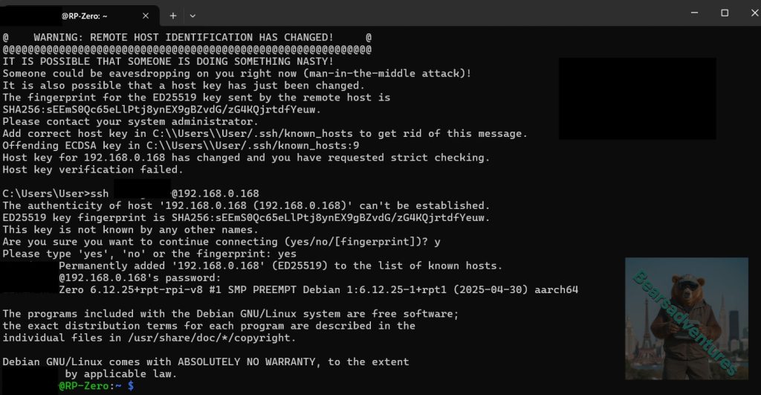This screenshot has width=761, height=395.
Task: Close the terminal window
Action: (749, 13)
